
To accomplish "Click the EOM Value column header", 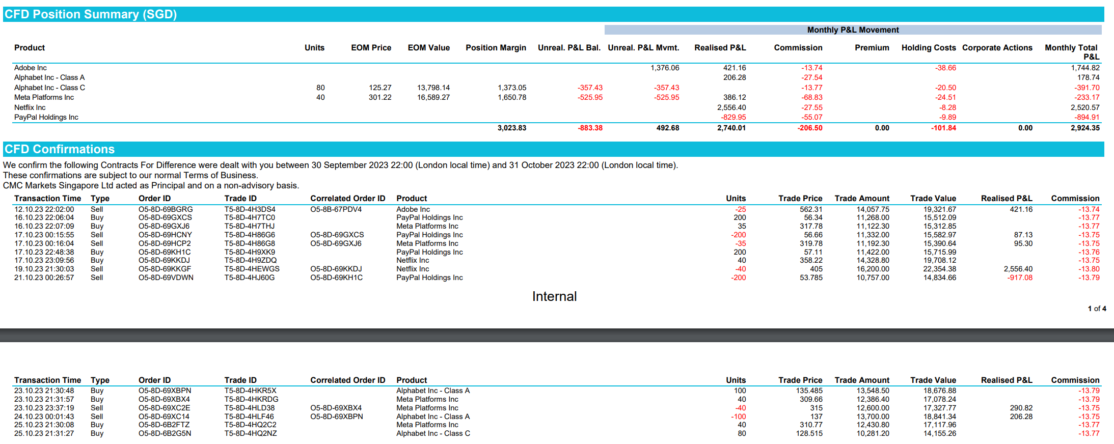I will point(428,48).
